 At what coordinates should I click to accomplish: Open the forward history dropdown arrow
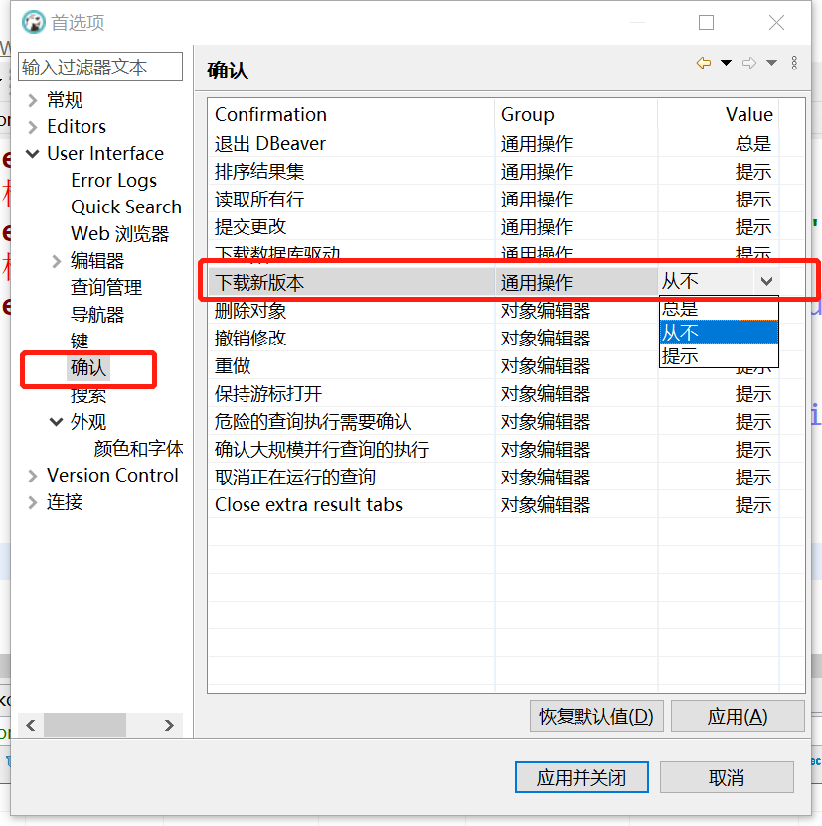[x=771, y=63]
